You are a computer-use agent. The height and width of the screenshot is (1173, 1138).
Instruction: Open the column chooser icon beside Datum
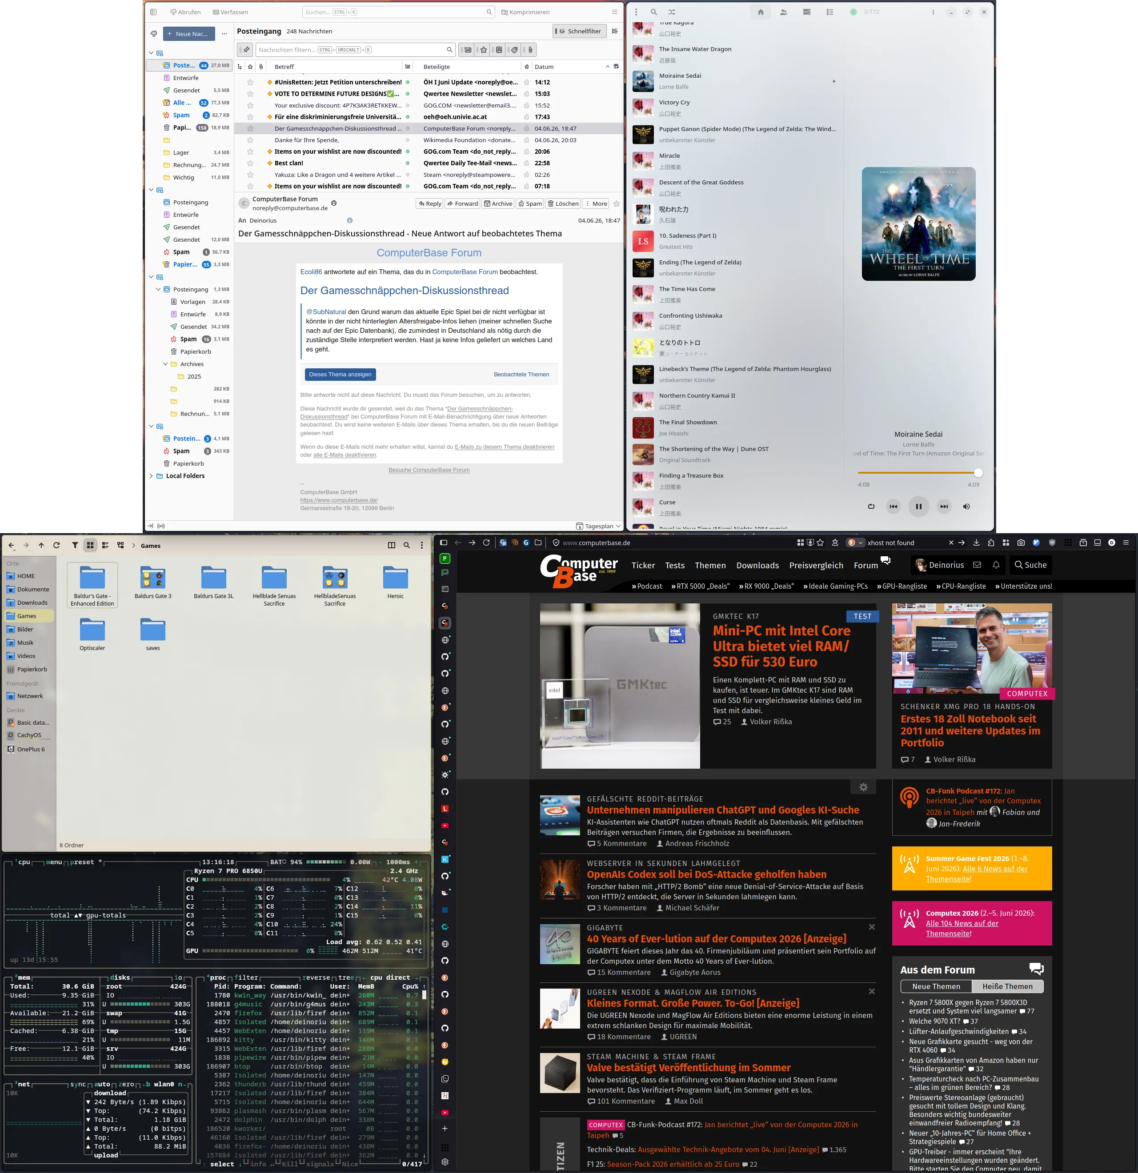coord(616,67)
